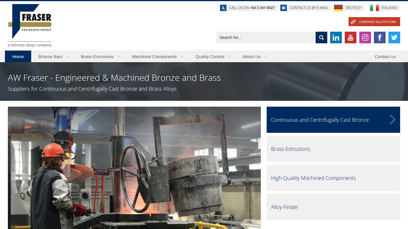408x229 pixels.
Task: Open the About Us menu item
Action: point(252,57)
